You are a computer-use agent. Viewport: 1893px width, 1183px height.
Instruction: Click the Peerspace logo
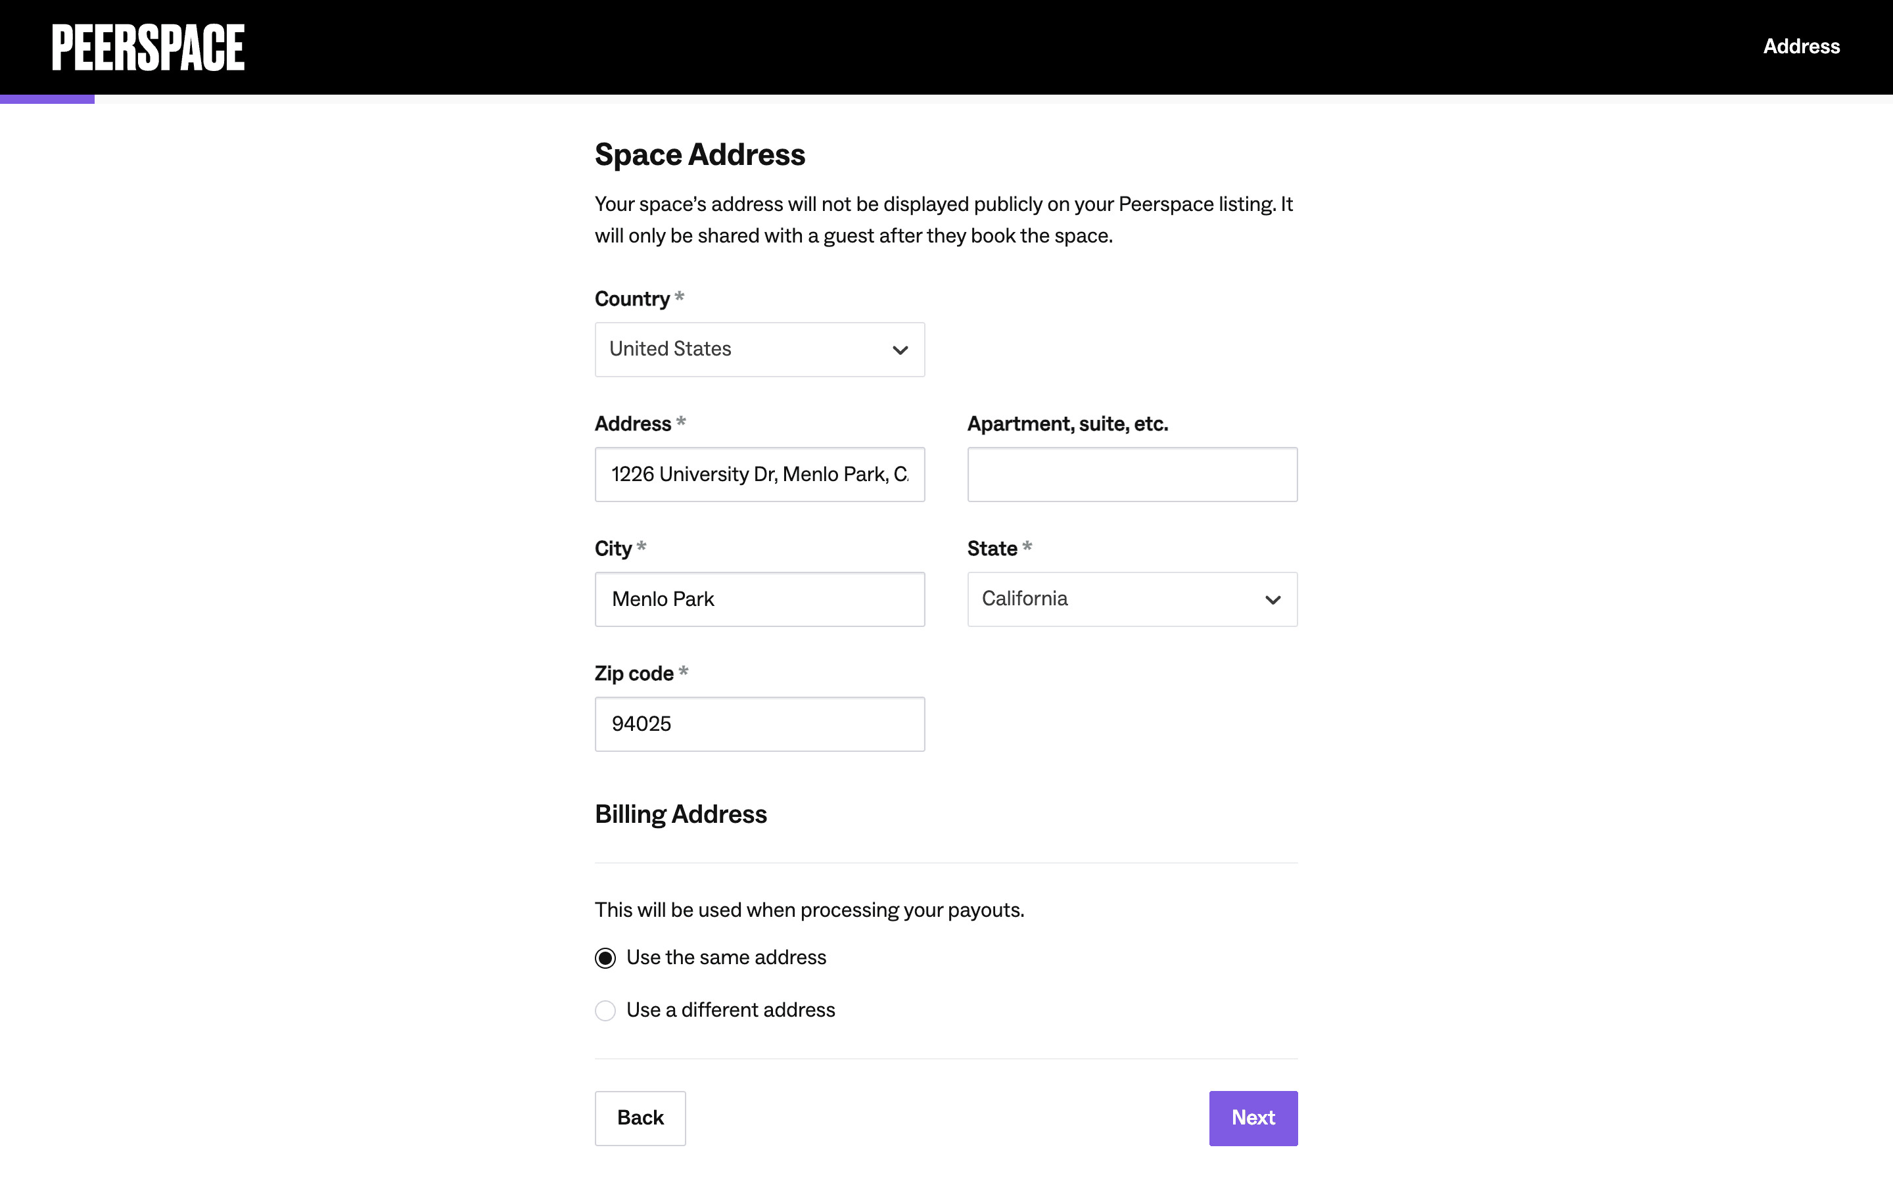[148, 47]
